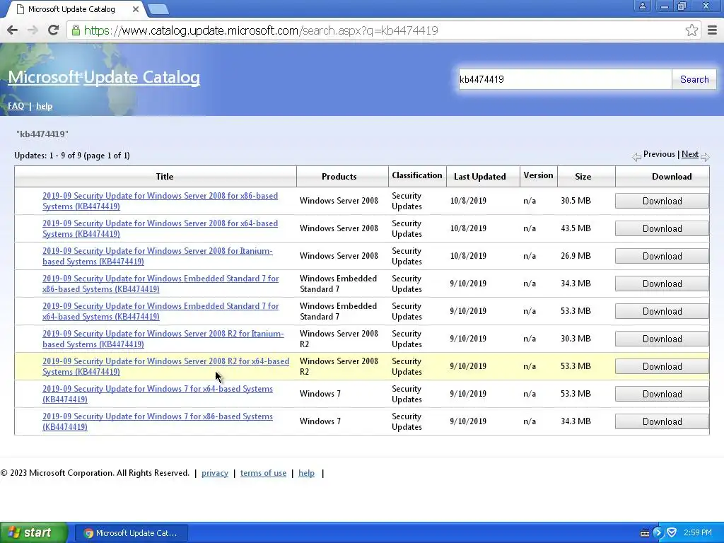Open the help link in header
This screenshot has height=543, width=724.
pos(44,106)
